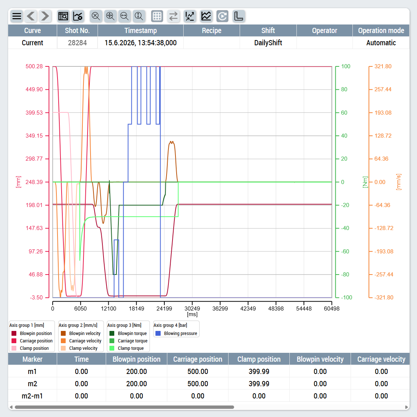Screen dimensions: 417x417
Task: Click the time axis label 30249
Action: [x=192, y=309]
